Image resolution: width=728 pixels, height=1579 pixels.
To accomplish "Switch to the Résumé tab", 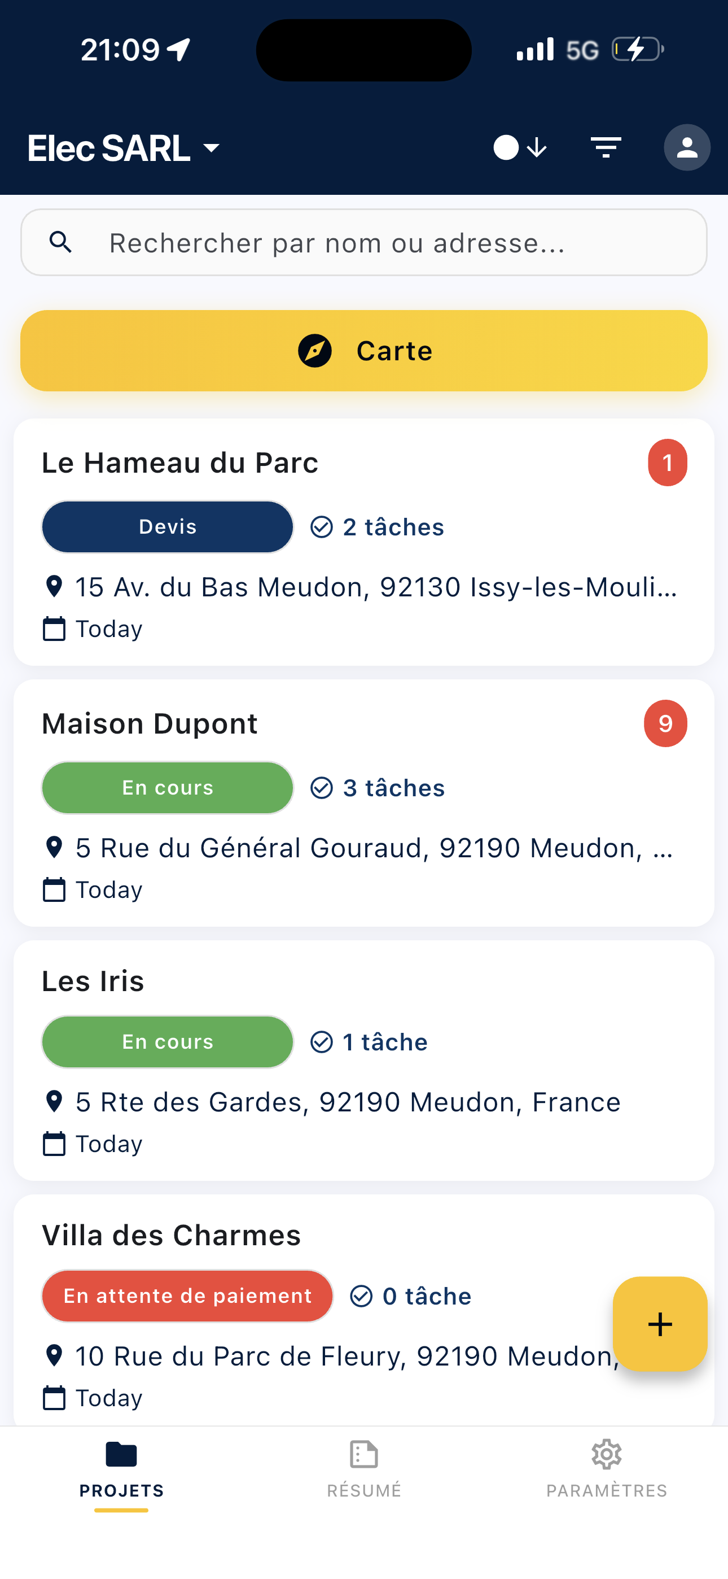I will (x=364, y=1468).
